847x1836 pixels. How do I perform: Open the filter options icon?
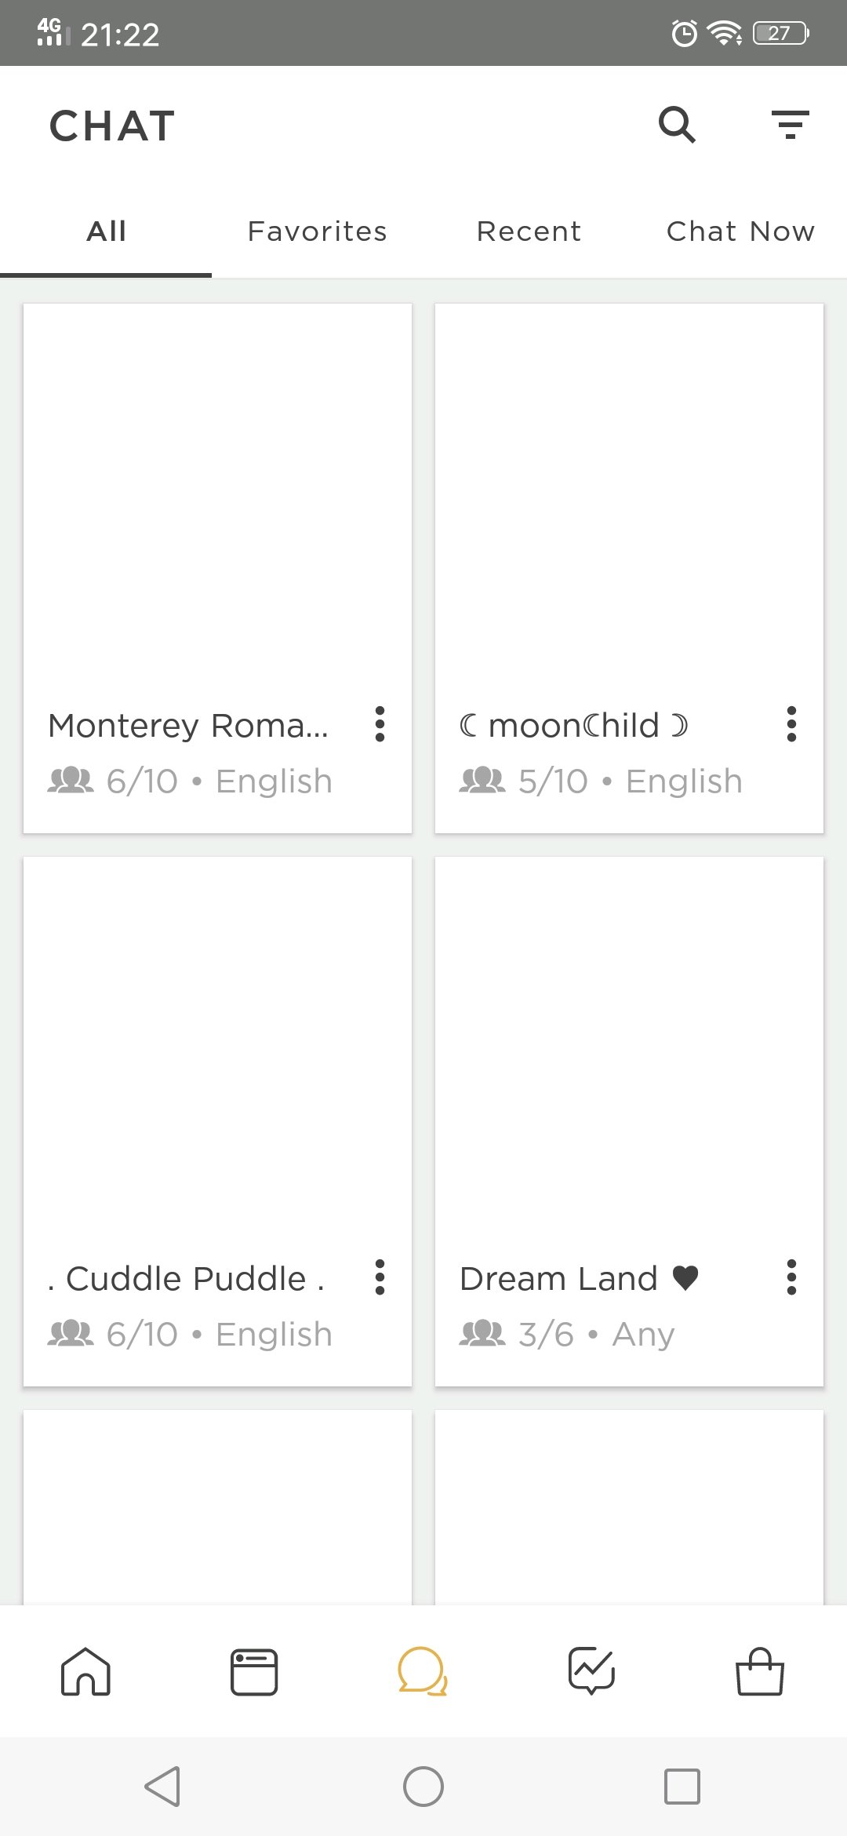click(x=790, y=125)
